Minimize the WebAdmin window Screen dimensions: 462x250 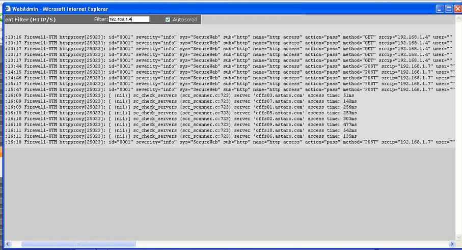tap(440, 9)
